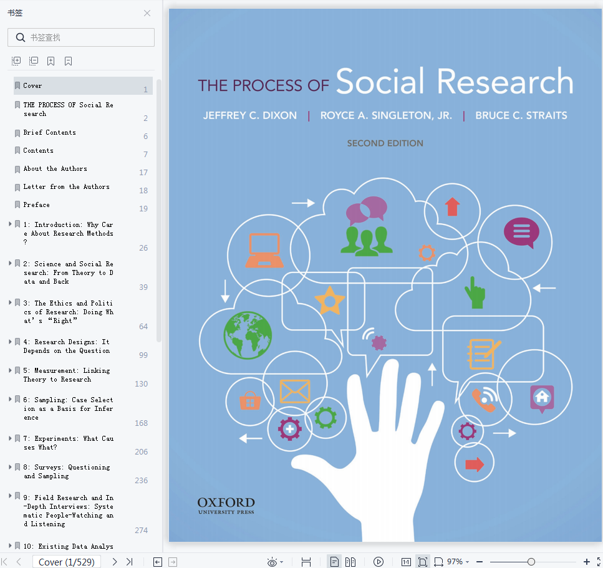
Task: Click the zoom slider handle
Action: (531, 562)
